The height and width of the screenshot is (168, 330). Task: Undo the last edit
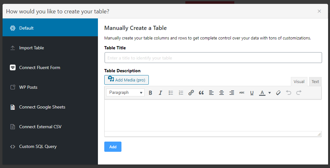pyautogui.click(x=289, y=93)
